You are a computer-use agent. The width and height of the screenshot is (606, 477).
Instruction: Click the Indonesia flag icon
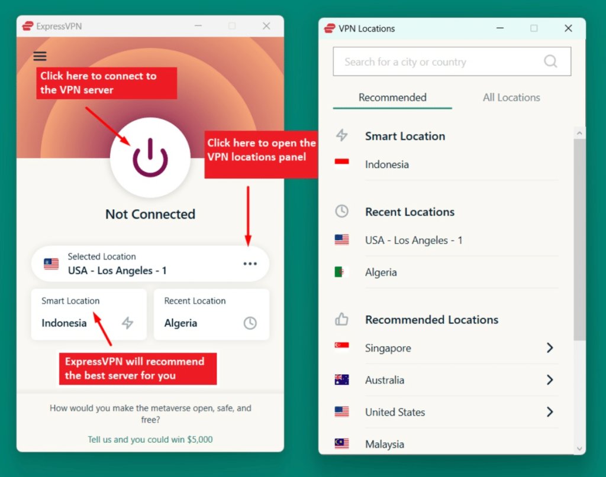pyautogui.click(x=341, y=164)
